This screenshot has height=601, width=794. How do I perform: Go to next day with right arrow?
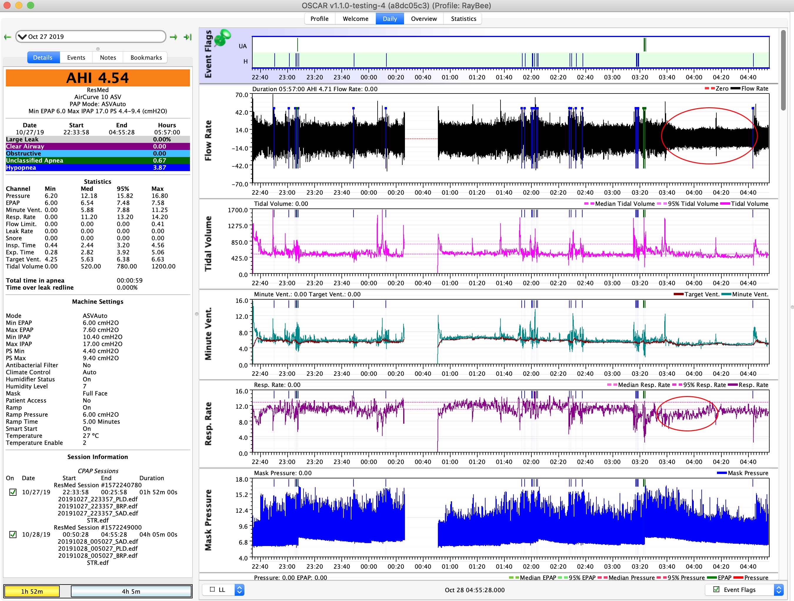174,37
